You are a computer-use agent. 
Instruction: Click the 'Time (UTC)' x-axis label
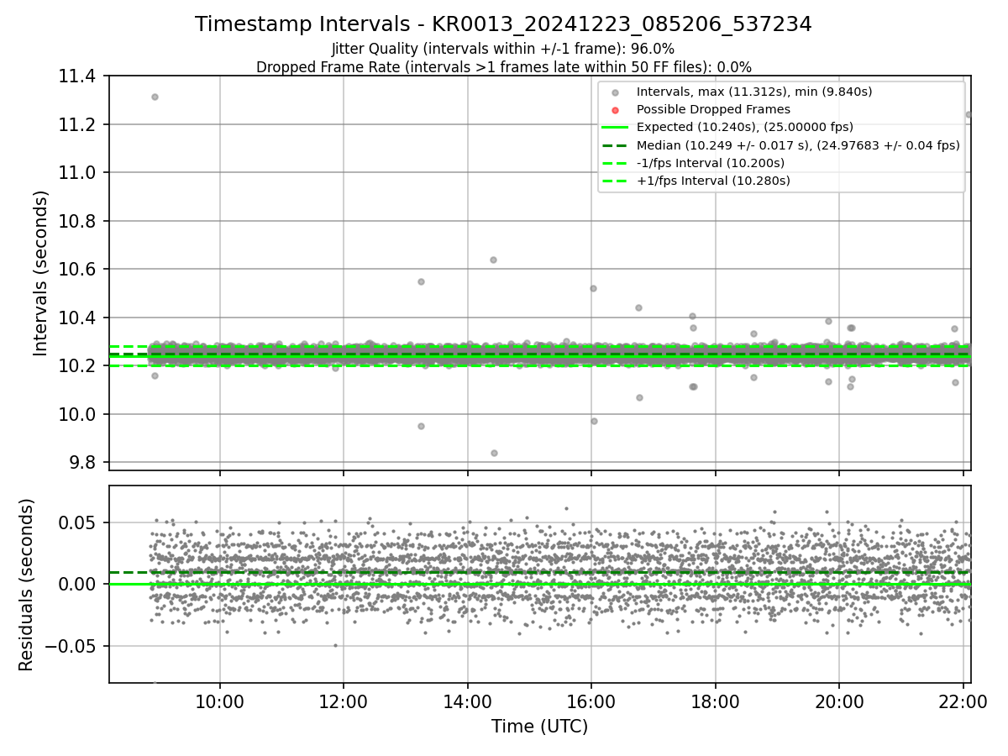(x=539, y=727)
